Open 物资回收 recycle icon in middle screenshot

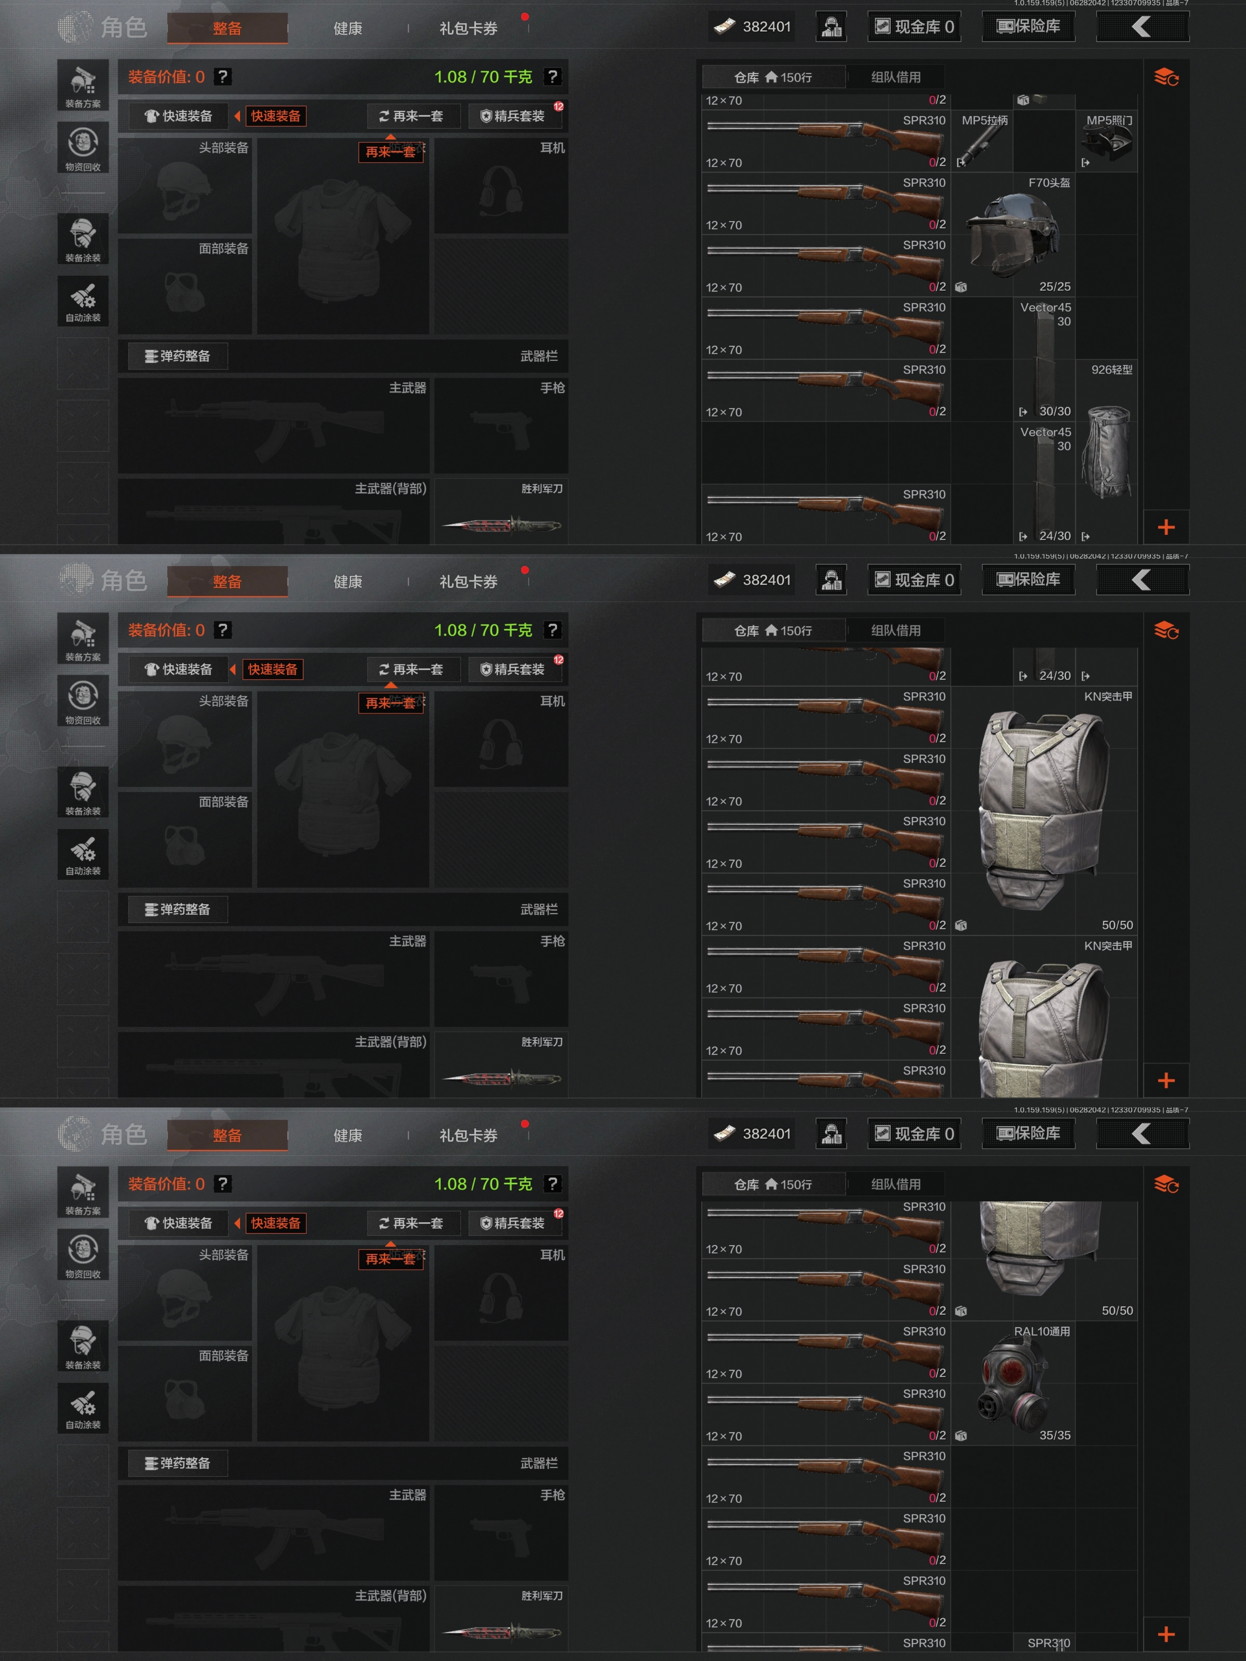(x=83, y=701)
